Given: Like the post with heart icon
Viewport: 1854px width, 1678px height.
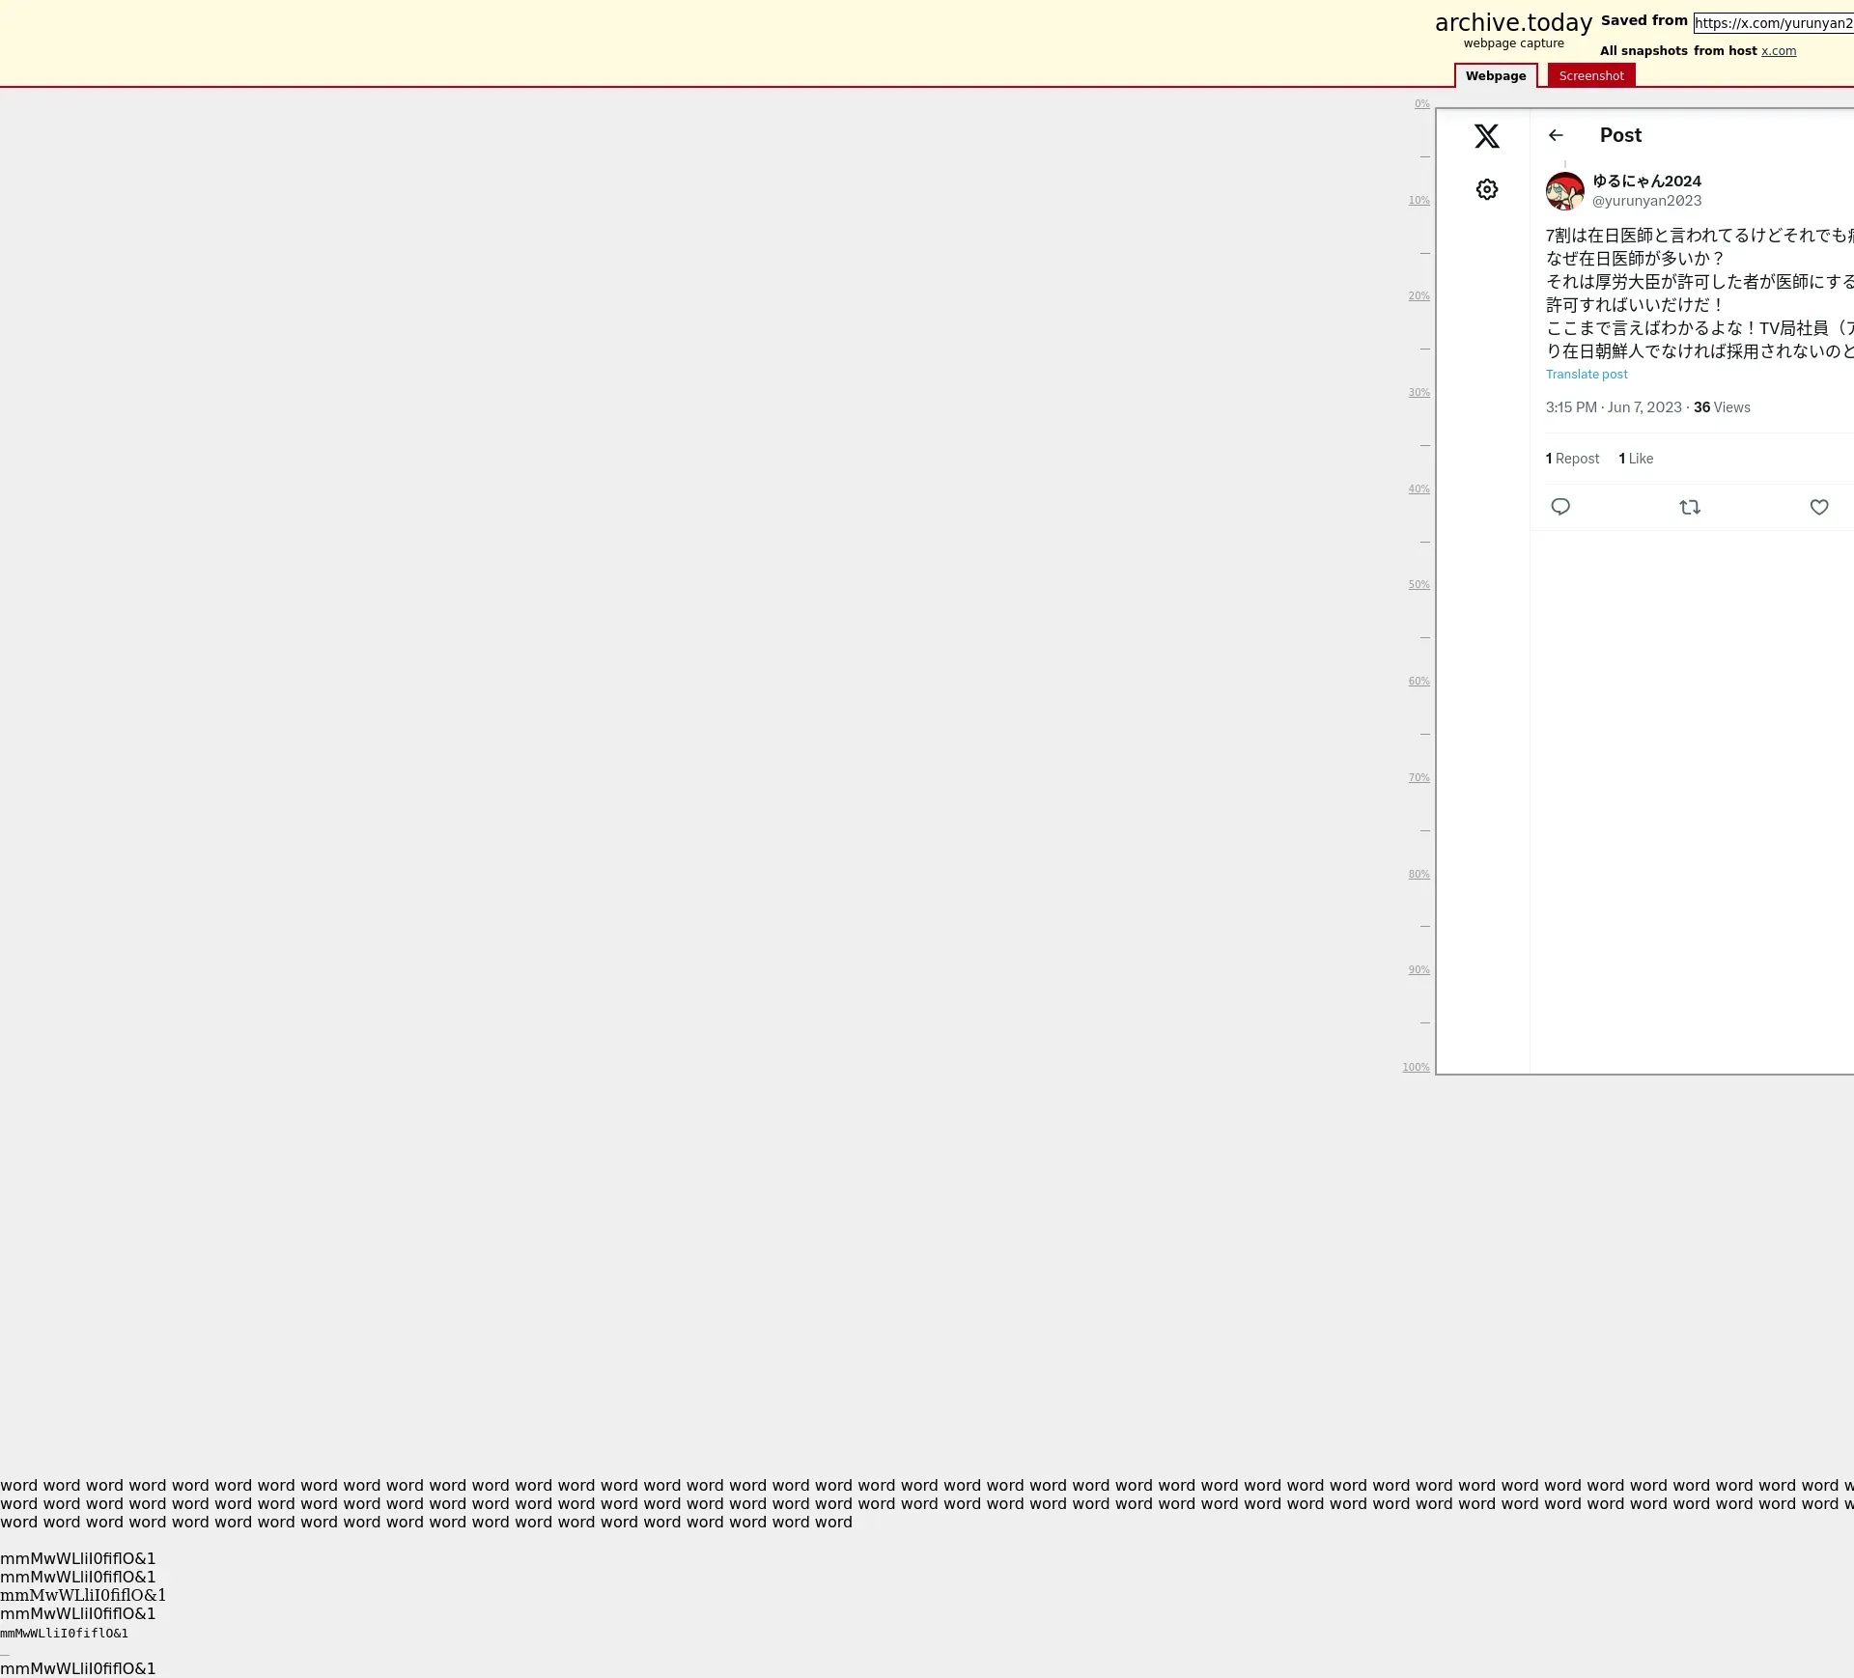Looking at the screenshot, I should coord(1818,507).
